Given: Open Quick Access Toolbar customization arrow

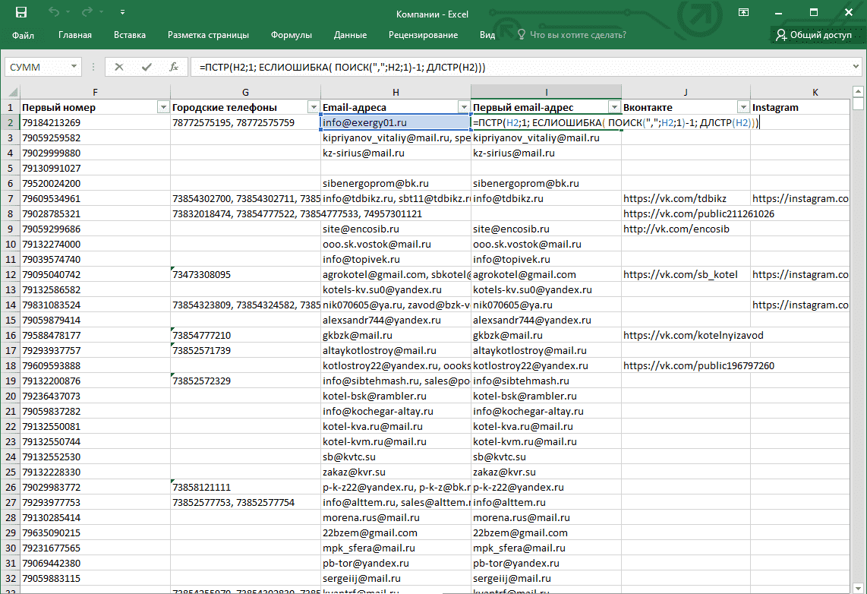Looking at the screenshot, I should (122, 12).
